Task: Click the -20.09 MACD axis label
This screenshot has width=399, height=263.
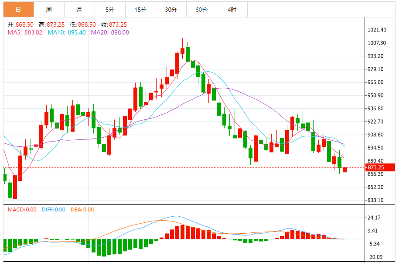Action: [x=374, y=257]
